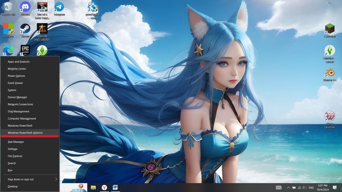Open the Run dialog entry

[30, 170]
